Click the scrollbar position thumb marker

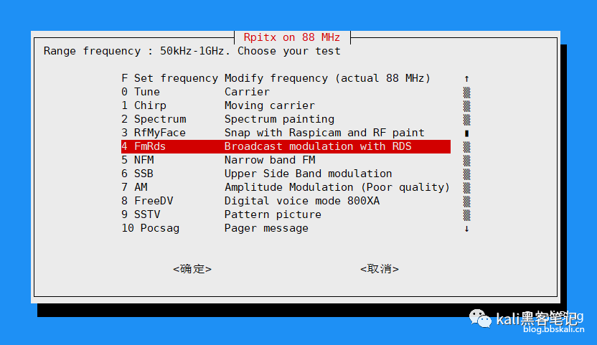click(x=466, y=133)
